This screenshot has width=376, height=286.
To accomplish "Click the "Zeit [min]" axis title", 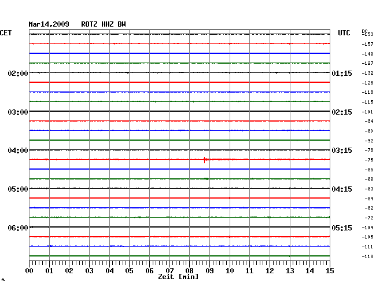I will (x=178, y=277).
